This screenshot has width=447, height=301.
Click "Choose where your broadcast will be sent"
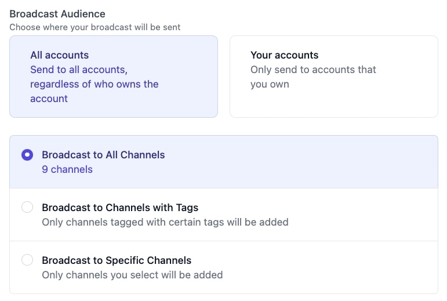[x=95, y=27]
